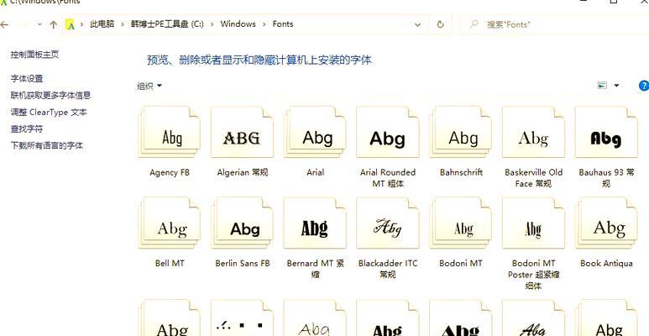Open 字体设置 link

(27, 79)
